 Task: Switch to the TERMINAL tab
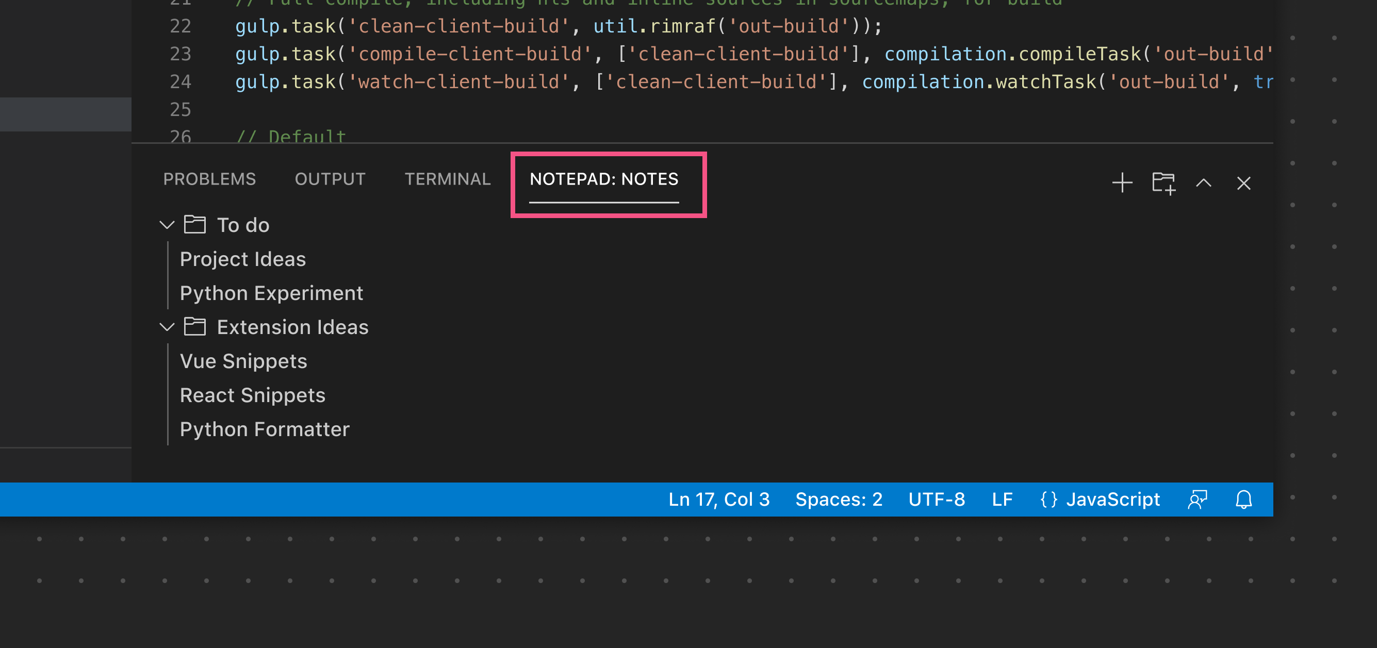[x=448, y=178]
